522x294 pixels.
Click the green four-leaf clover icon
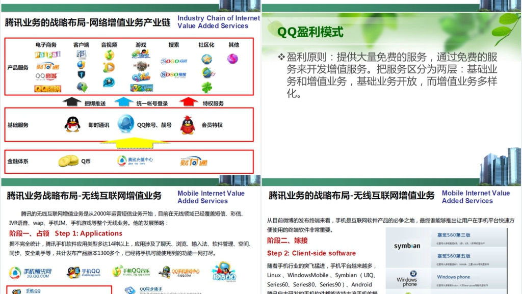[207, 88]
